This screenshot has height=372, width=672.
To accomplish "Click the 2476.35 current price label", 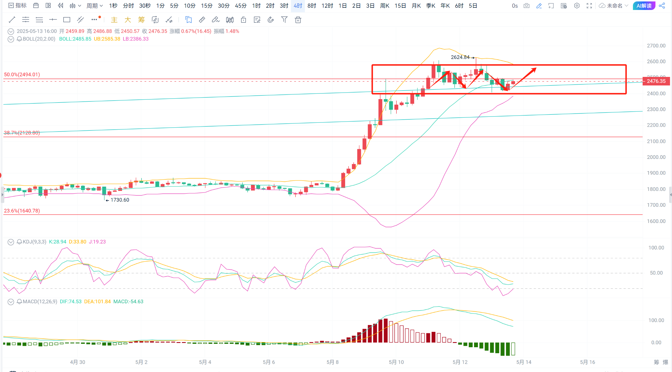I will click(x=656, y=81).
